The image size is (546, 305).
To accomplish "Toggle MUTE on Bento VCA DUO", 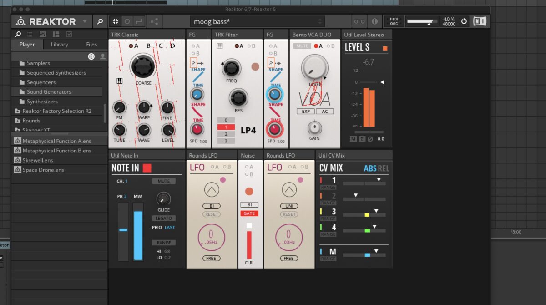I will pyautogui.click(x=302, y=46).
